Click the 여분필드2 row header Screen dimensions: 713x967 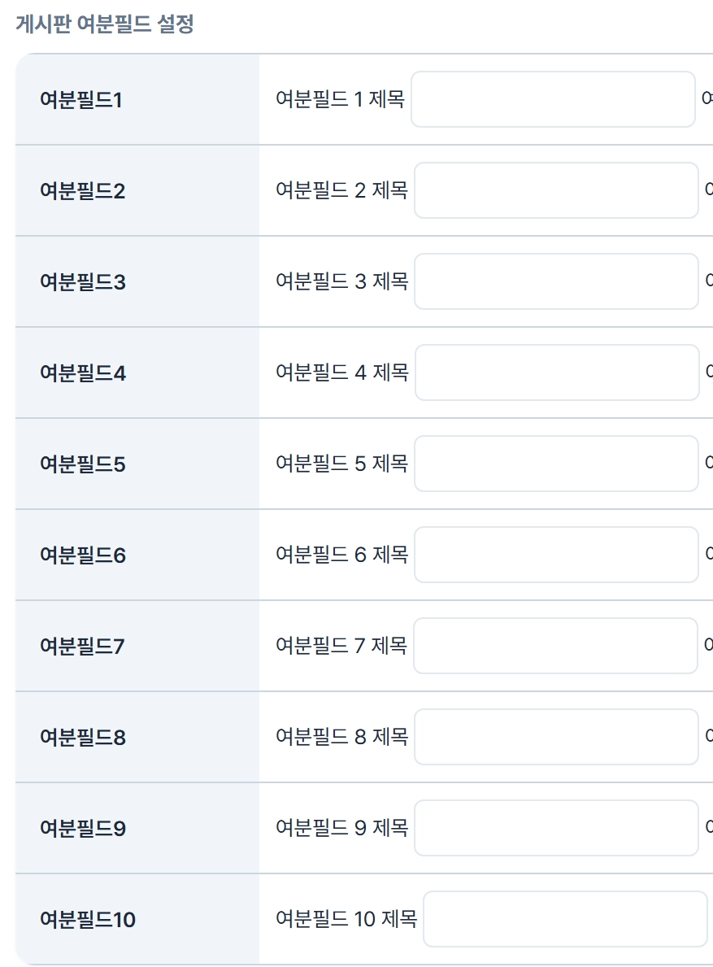coord(82,191)
